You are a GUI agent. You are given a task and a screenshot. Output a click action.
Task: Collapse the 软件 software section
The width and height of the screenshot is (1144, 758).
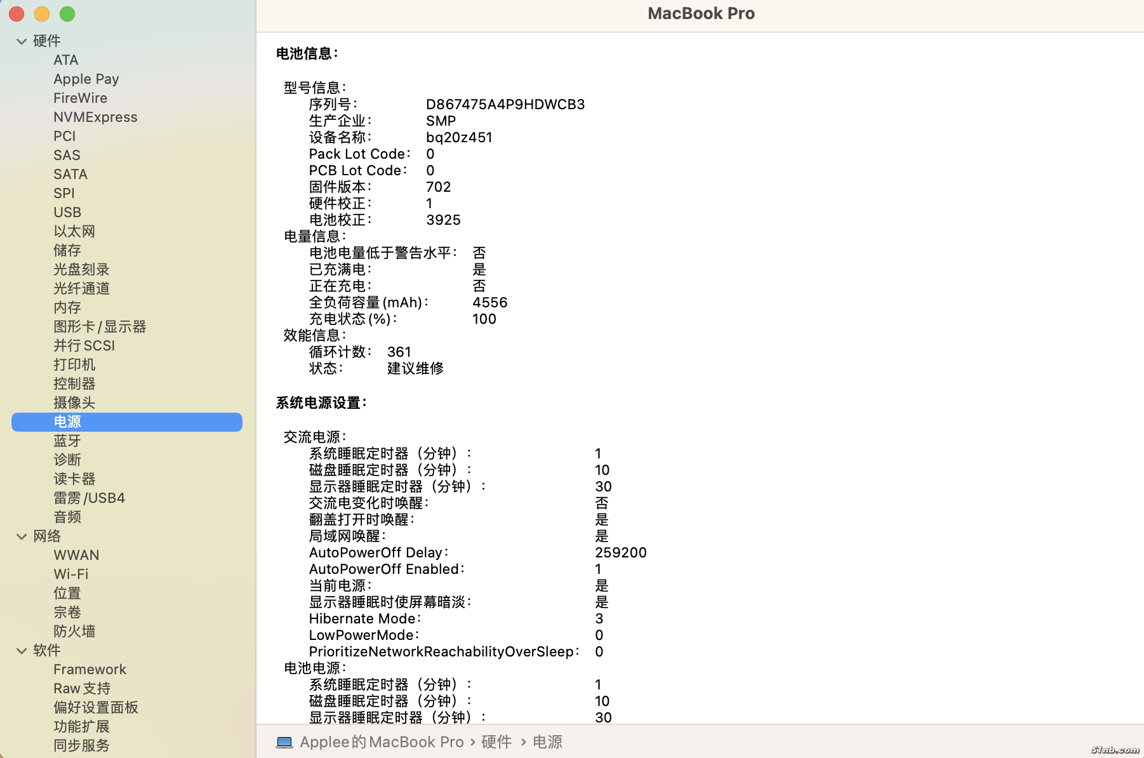(x=22, y=651)
